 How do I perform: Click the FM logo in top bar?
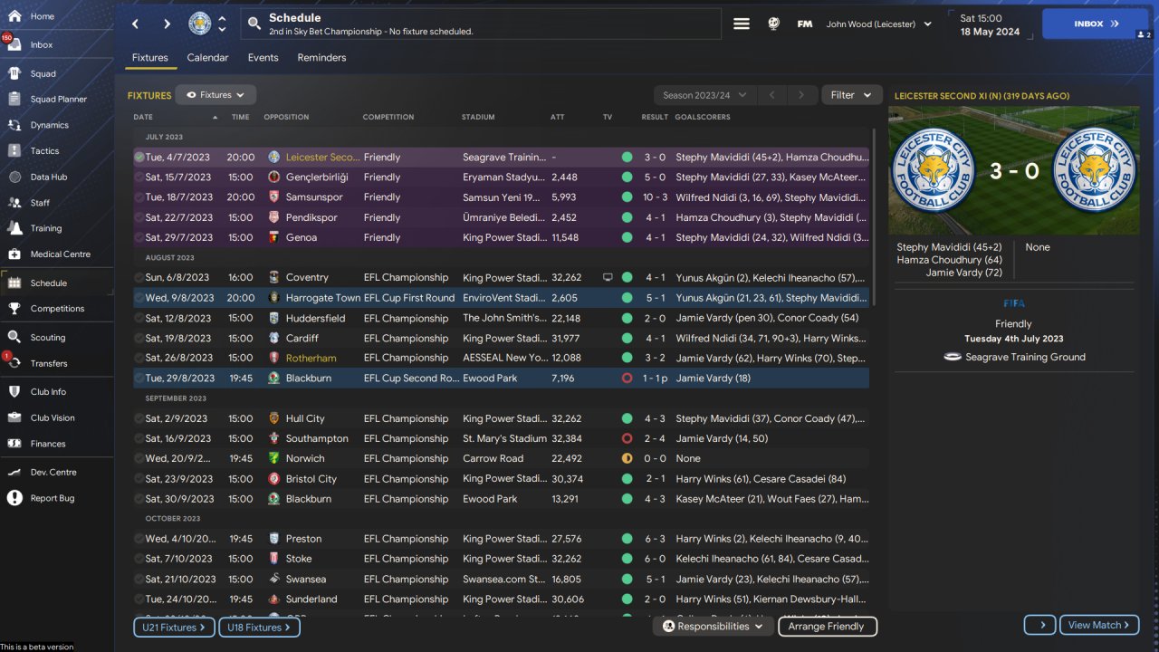[x=804, y=24]
